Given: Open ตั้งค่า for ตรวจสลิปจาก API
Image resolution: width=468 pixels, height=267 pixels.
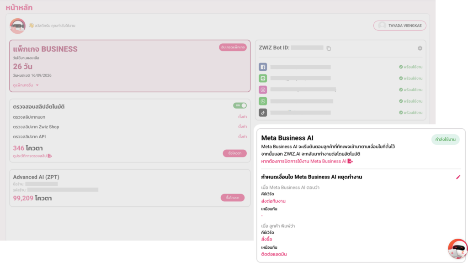Looking at the screenshot, I should (242, 136).
